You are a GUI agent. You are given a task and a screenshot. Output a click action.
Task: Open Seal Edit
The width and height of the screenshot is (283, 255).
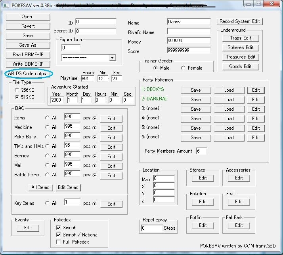[x=239, y=202]
